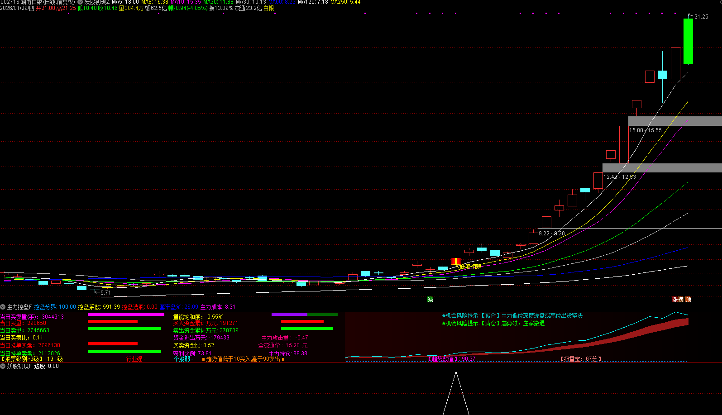Click the 换13.09% turnover value
The image size is (722, 415).
pos(221,8)
